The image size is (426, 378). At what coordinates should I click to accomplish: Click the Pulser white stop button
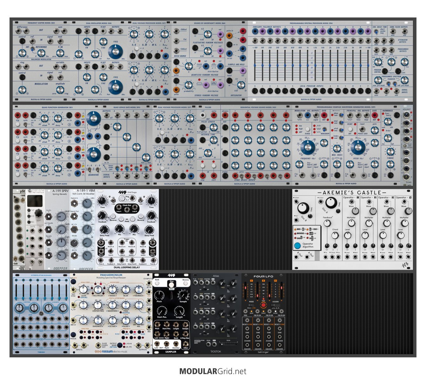coord(203,166)
